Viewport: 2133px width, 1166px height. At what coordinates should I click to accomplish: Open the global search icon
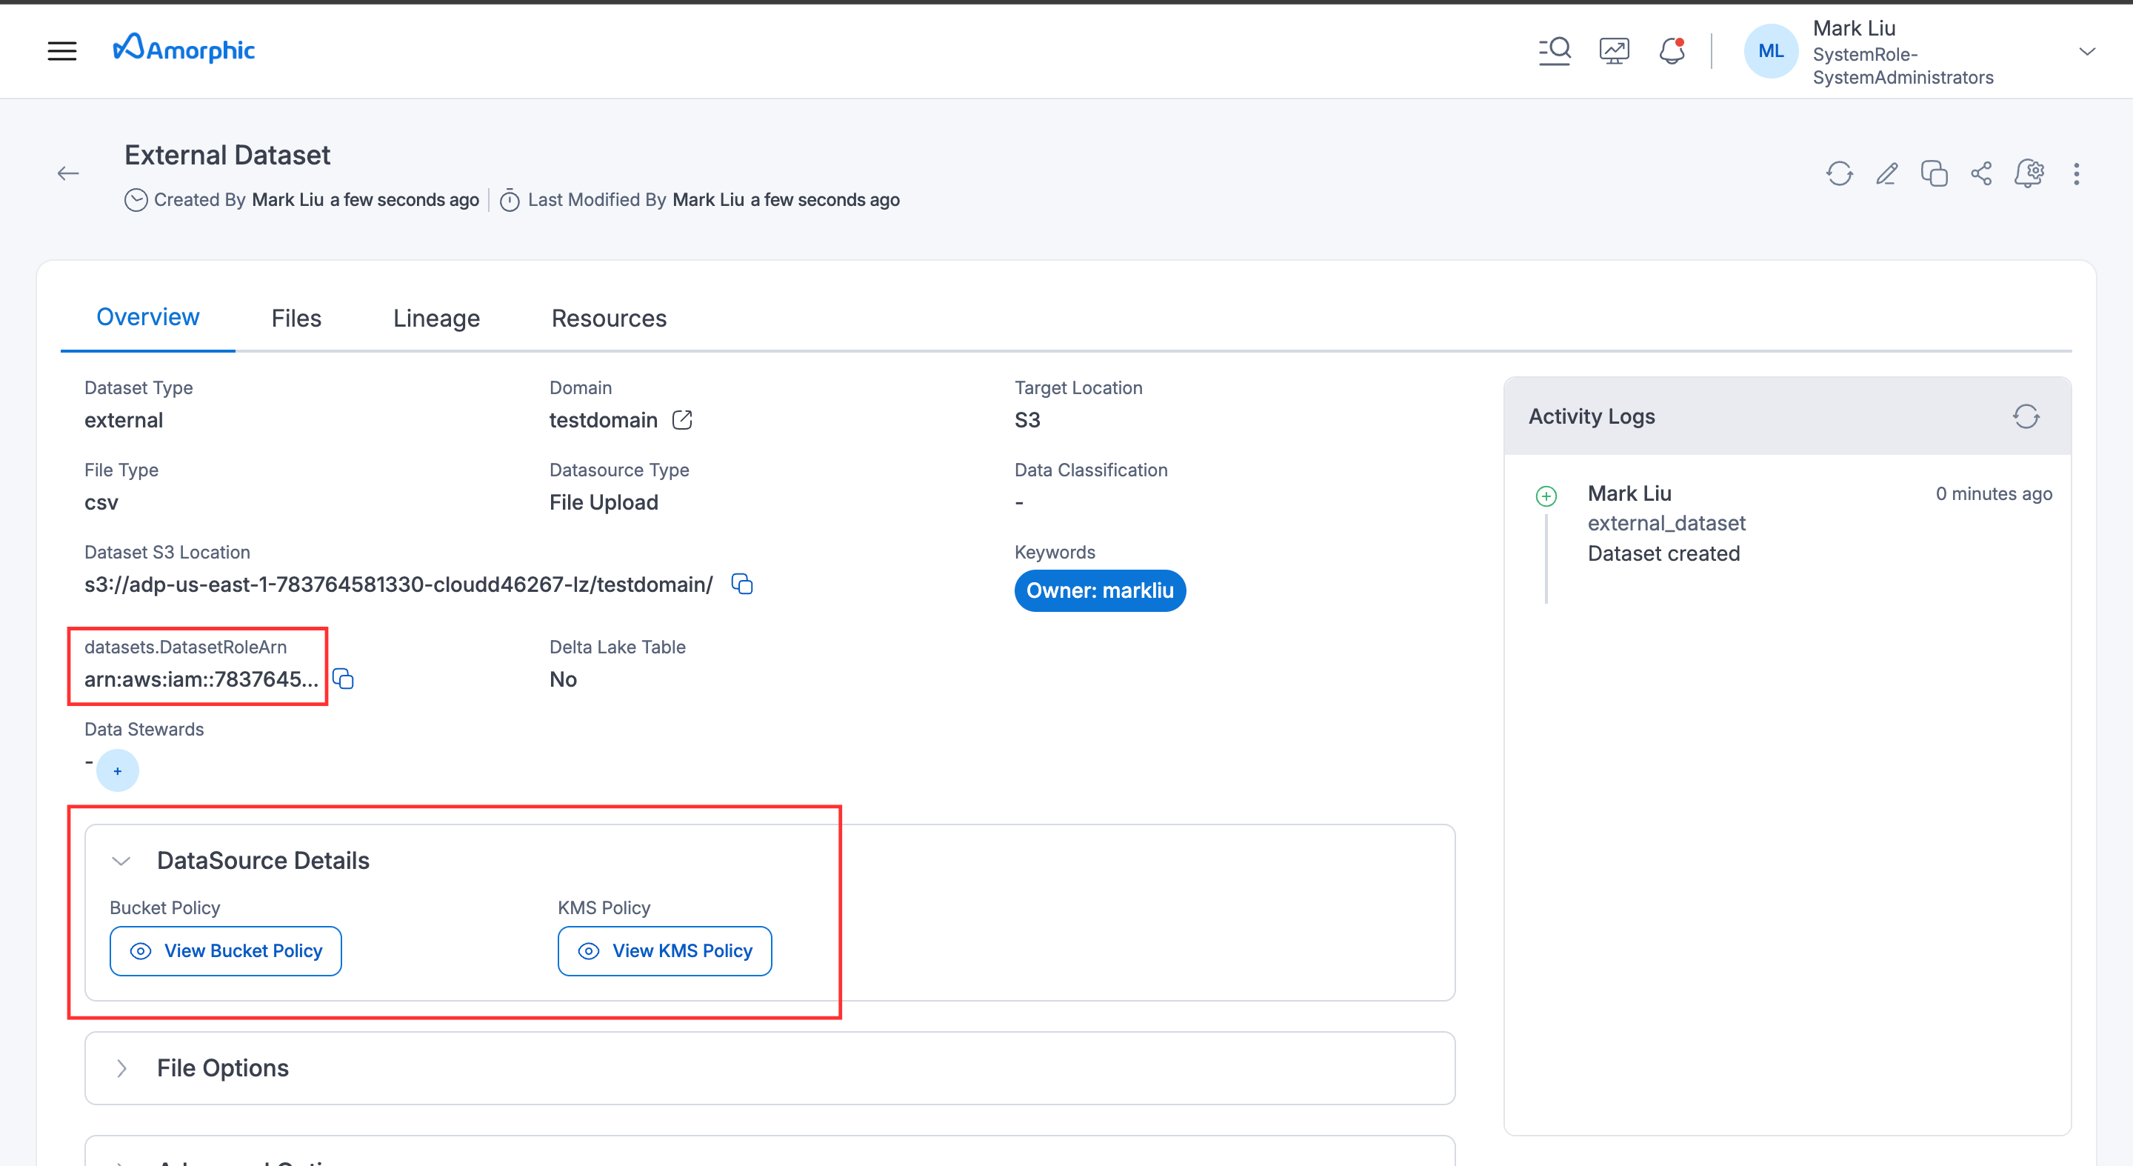click(1555, 50)
